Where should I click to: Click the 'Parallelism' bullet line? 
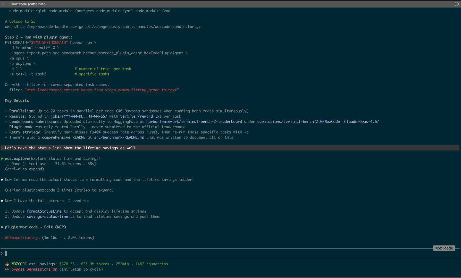coord(127,111)
